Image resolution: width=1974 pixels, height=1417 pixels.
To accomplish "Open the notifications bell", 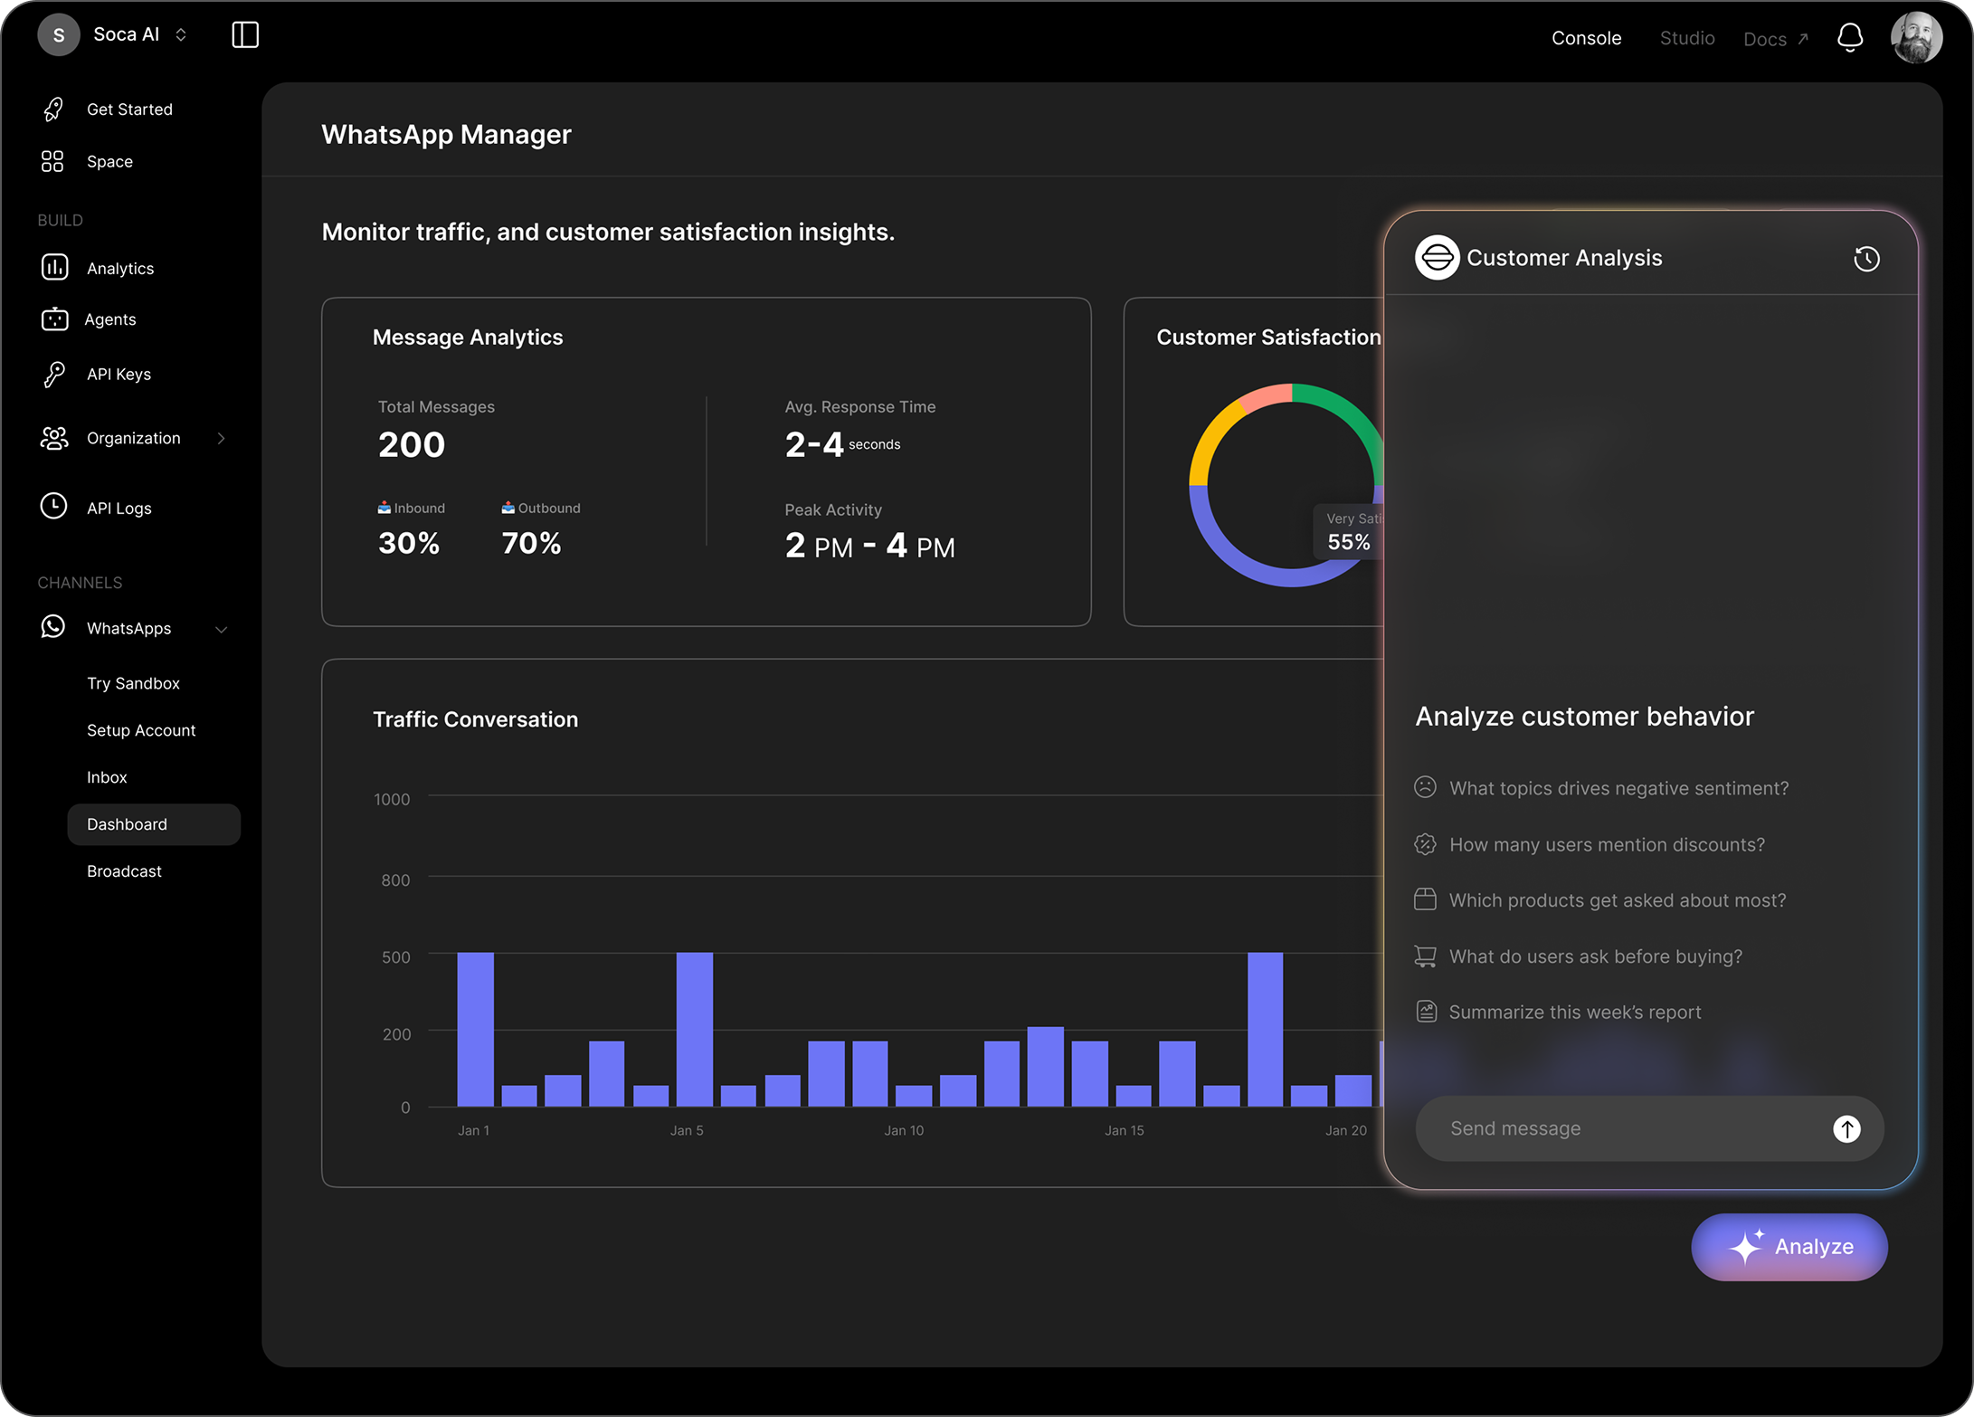I will click(x=1849, y=38).
